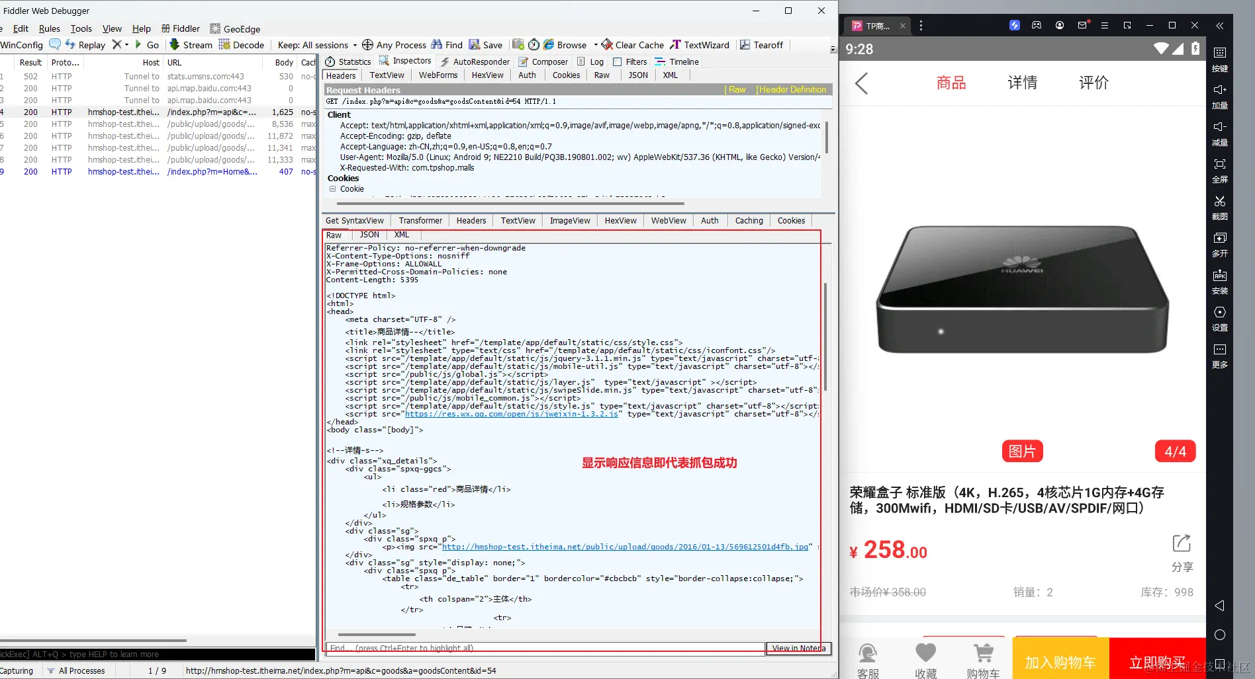Click the Tearoff toolbar button
The width and height of the screenshot is (1255, 679).
coord(761,45)
